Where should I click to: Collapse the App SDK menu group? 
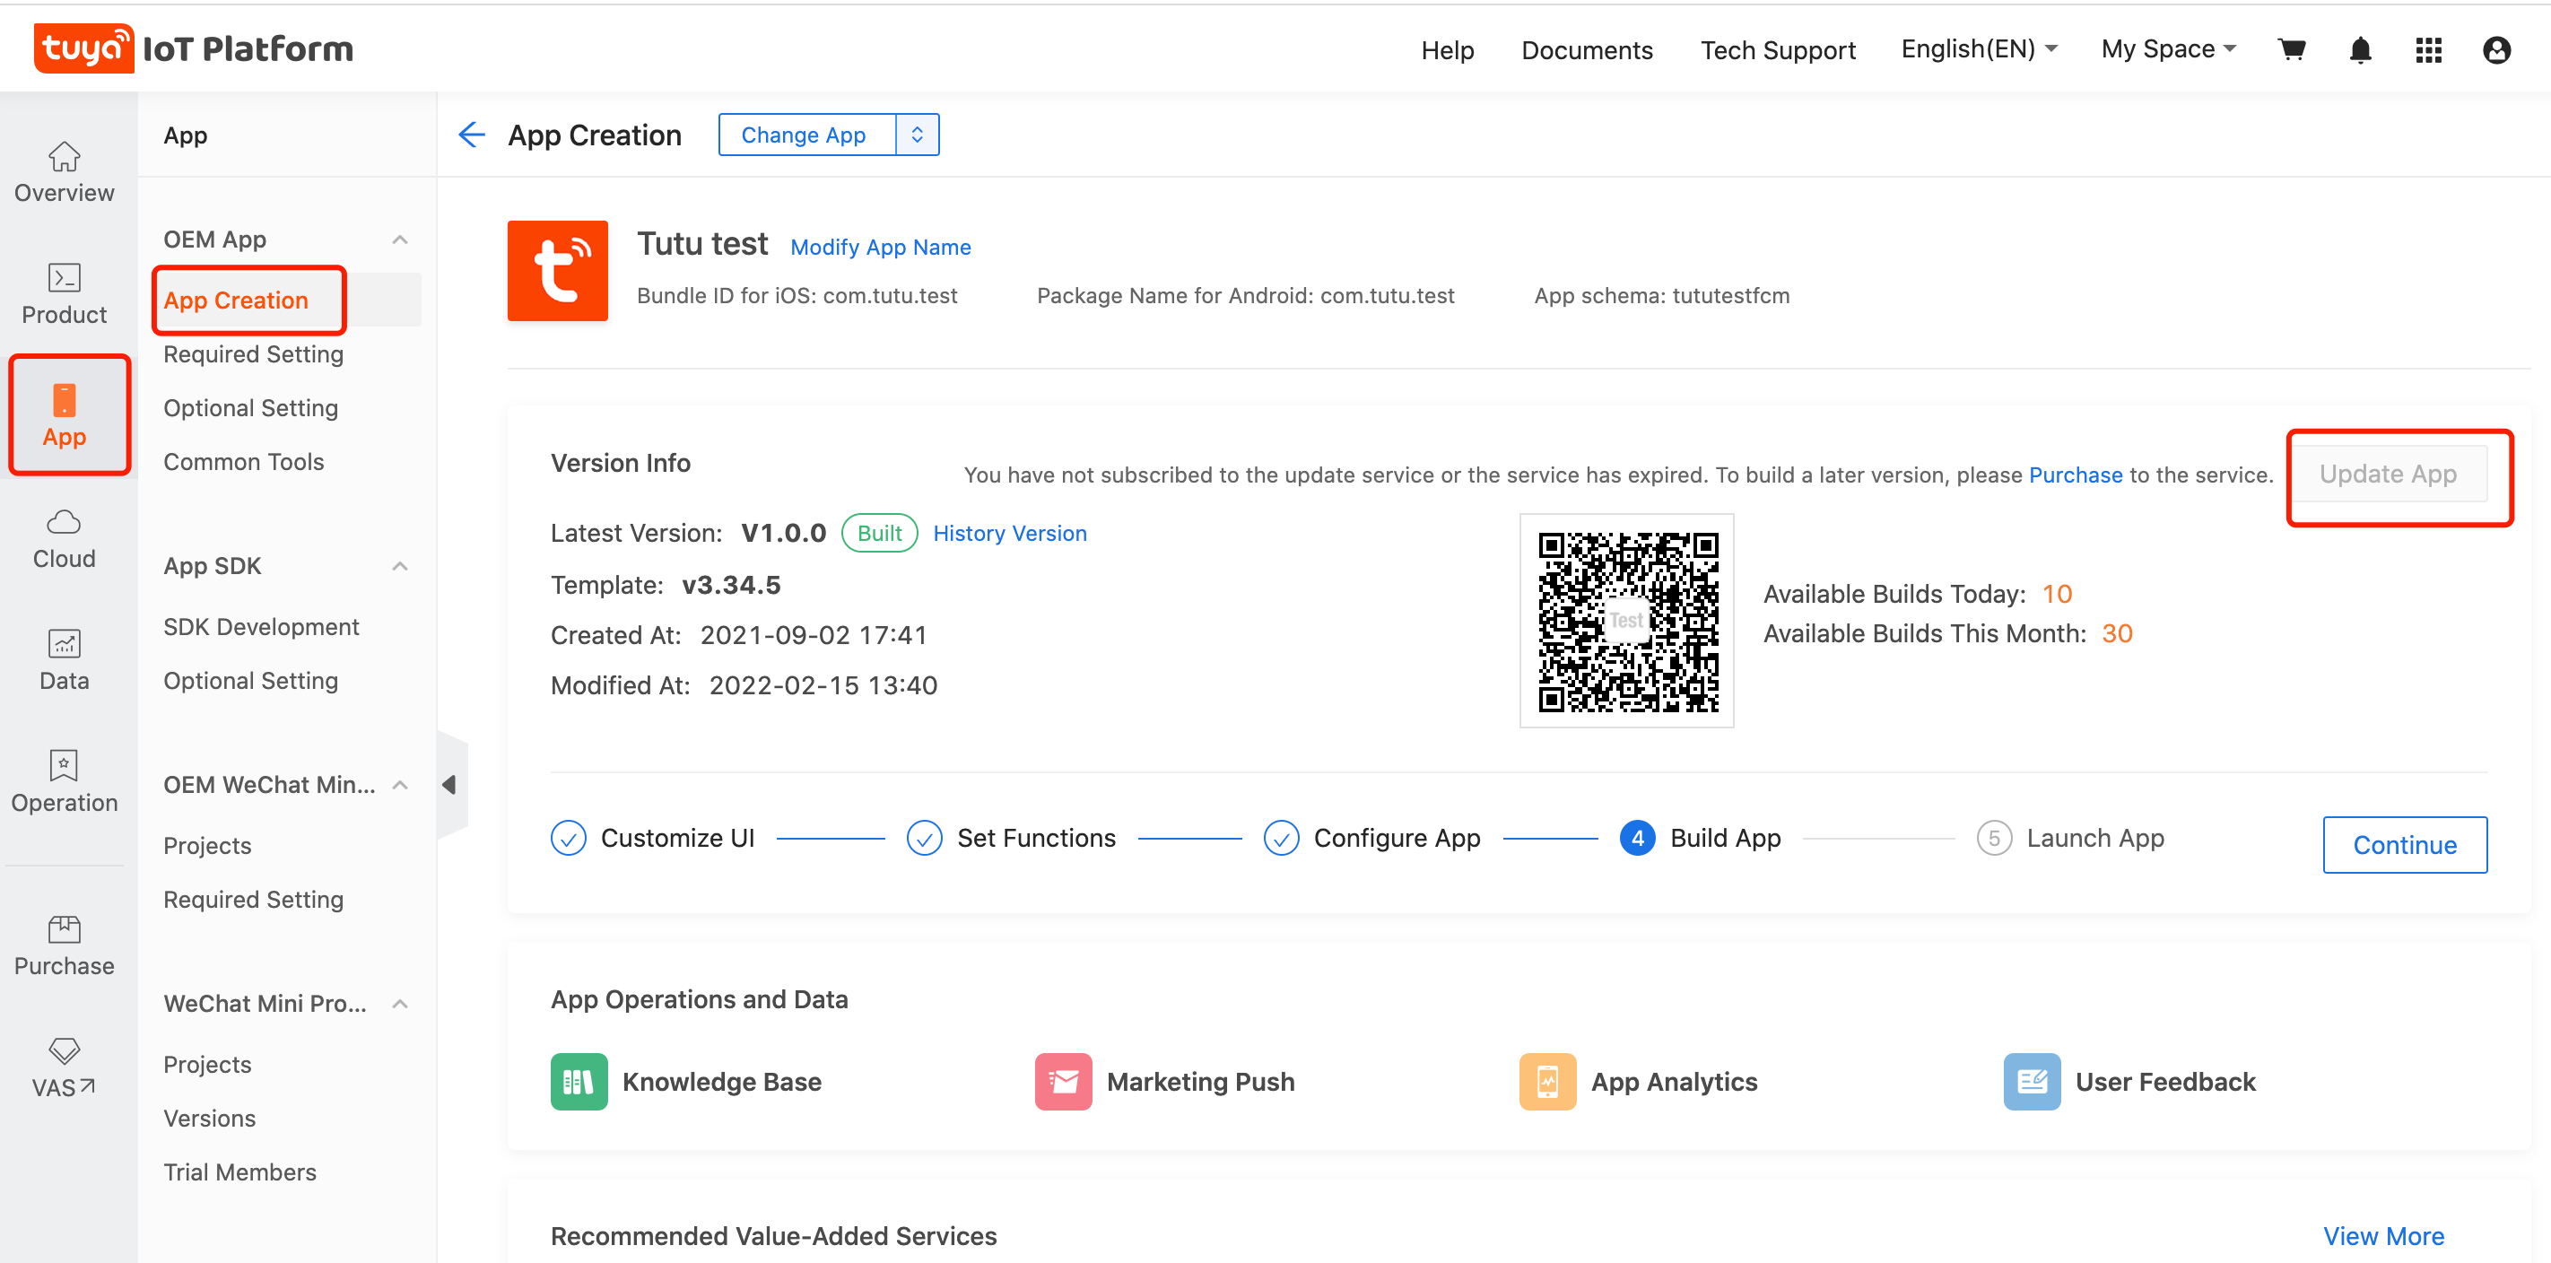(x=400, y=567)
